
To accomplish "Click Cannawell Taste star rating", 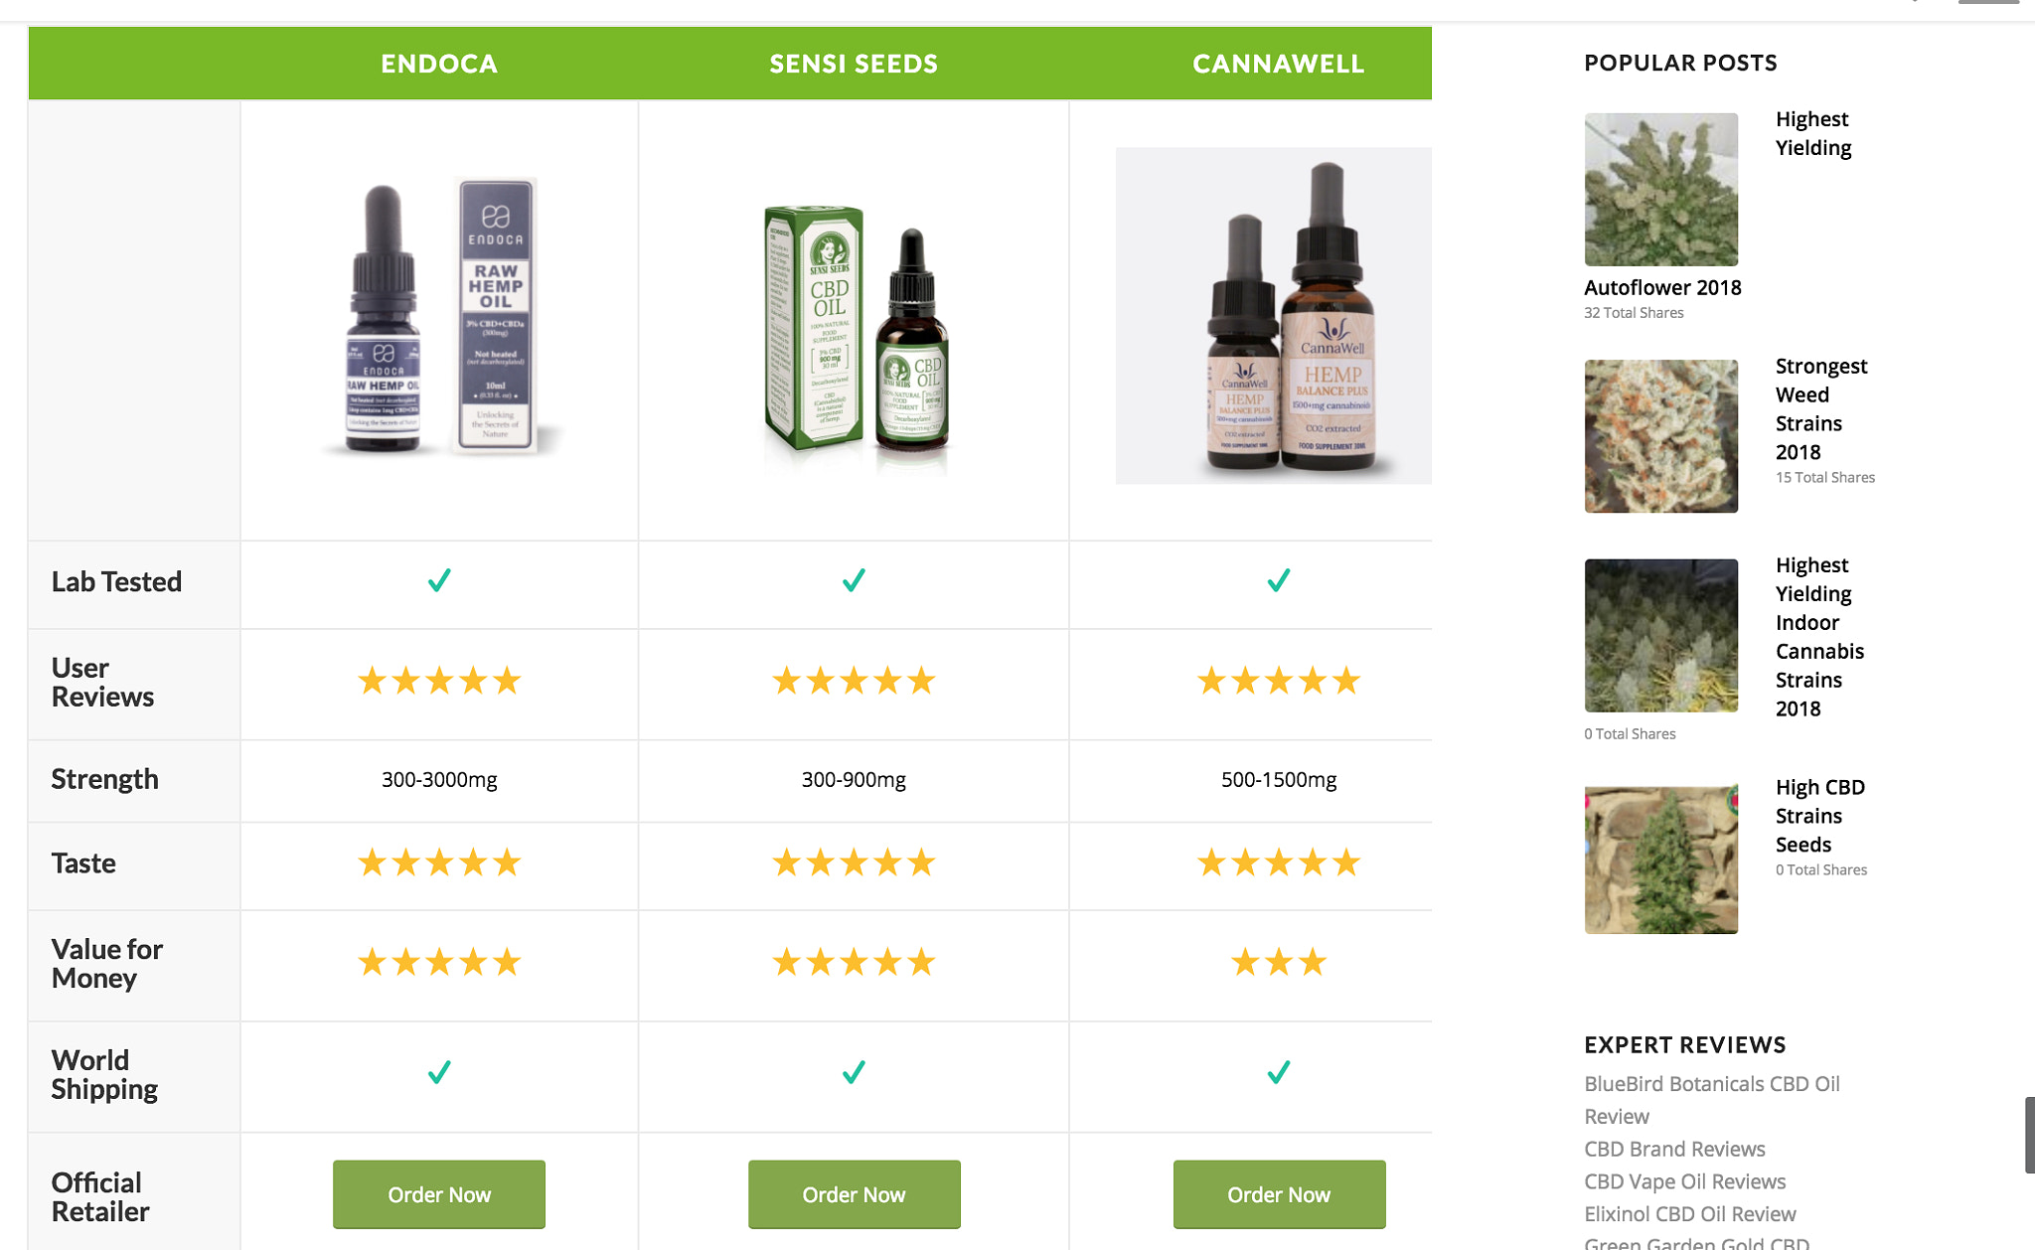I will coord(1279,862).
